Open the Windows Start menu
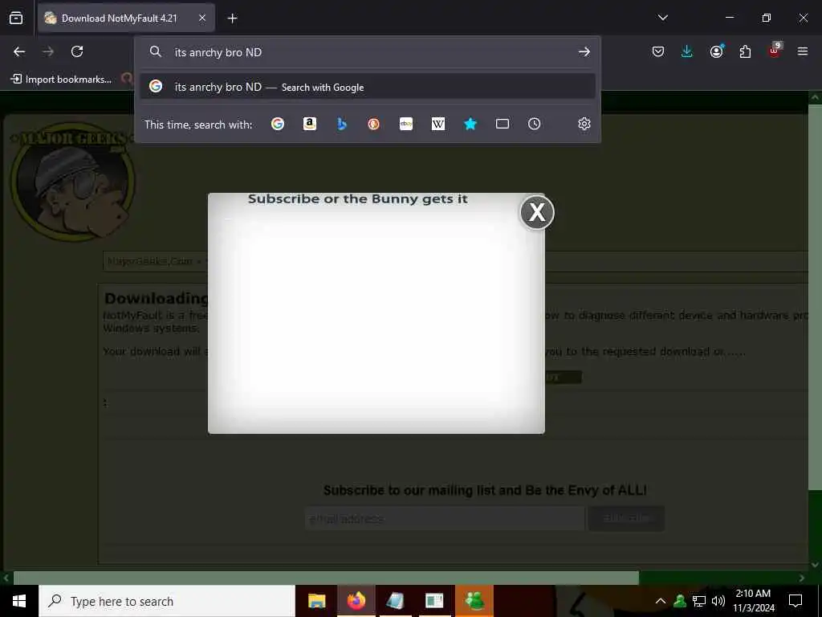 pyautogui.click(x=19, y=601)
